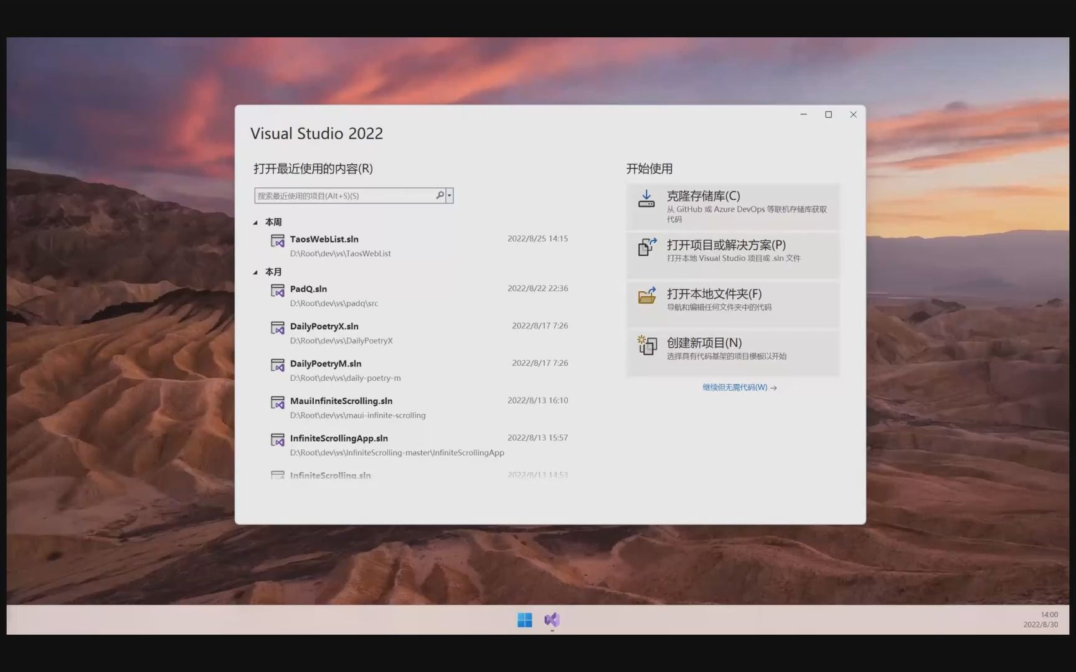
Task: Collapse the 本月 group
Action: [x=255, y=272]
